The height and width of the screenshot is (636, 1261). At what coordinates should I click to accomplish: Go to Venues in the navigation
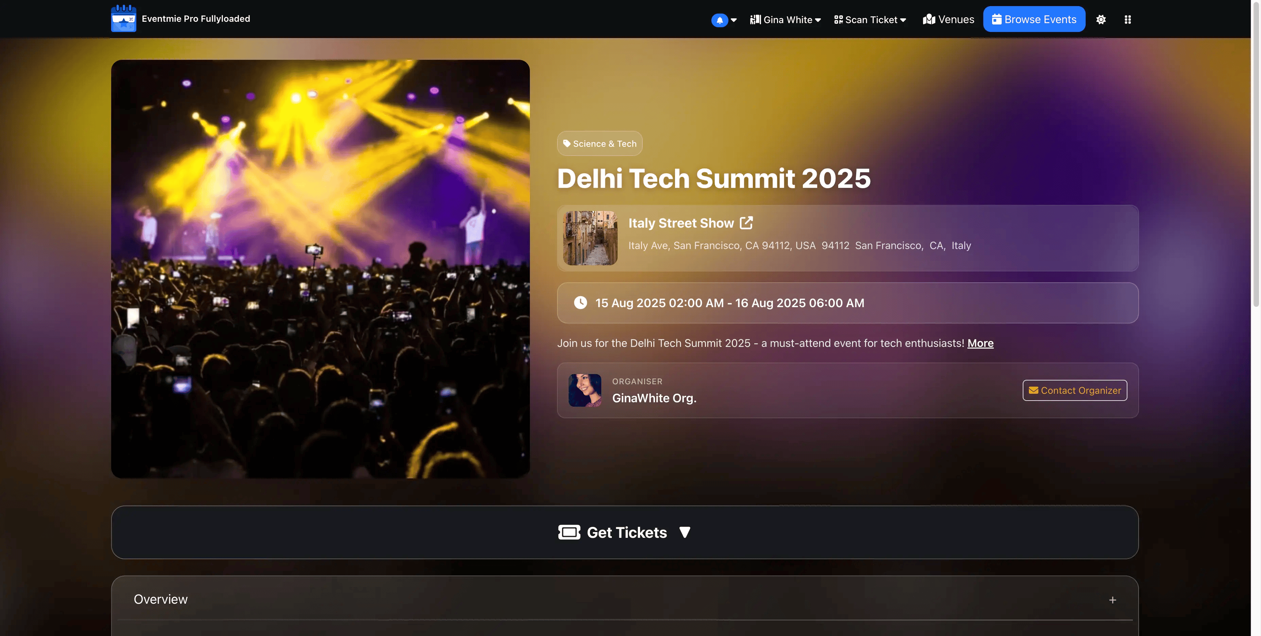coord(948,20)
